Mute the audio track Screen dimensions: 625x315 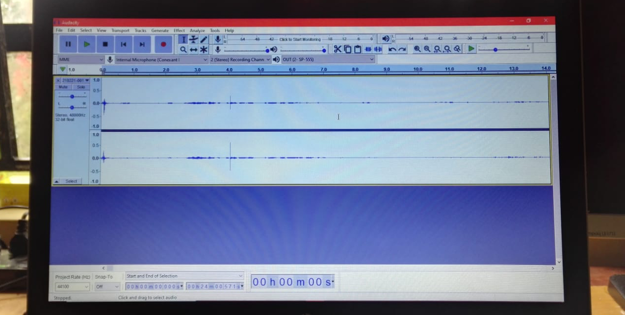63,87
